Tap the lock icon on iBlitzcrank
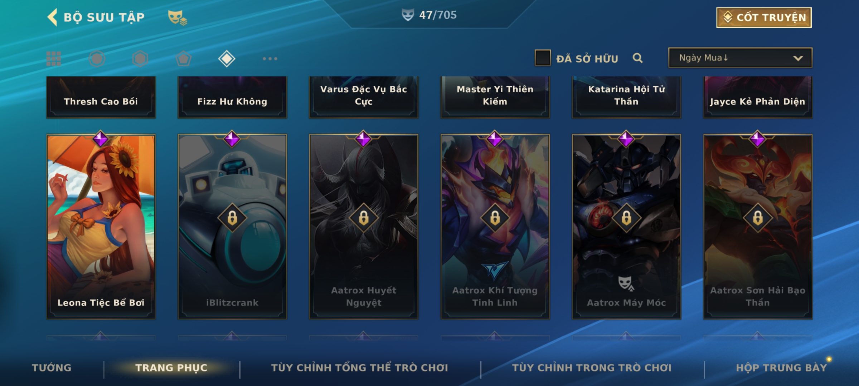Viewport: 859px width, 386px height. (x=232, y=218)
